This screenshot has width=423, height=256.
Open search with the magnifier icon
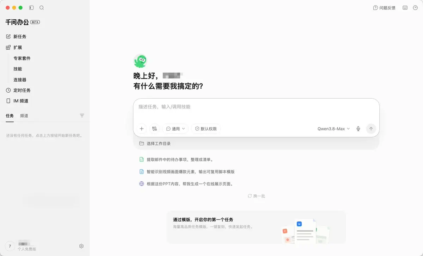[42, 7]
